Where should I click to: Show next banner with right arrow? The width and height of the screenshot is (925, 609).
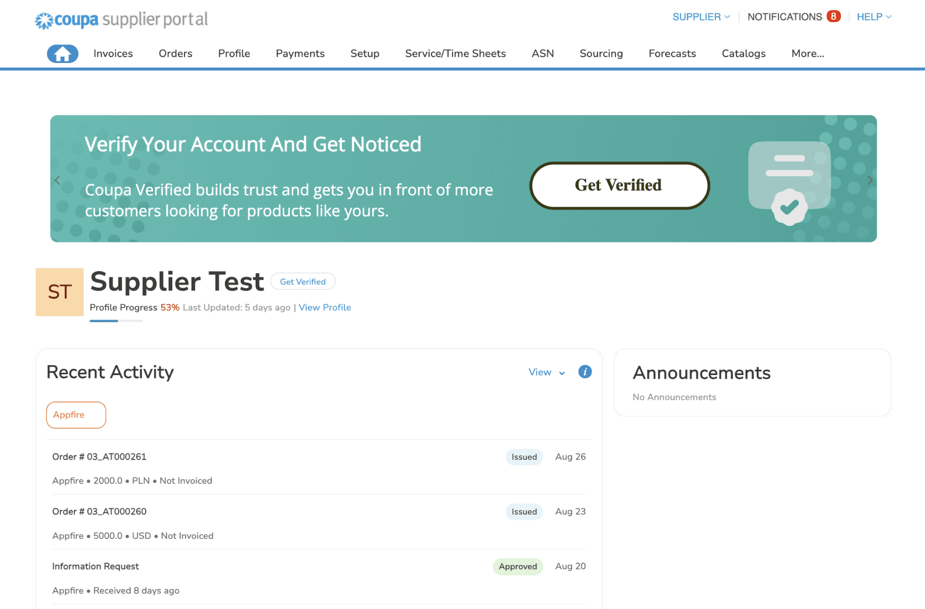pyautogui.click(x=870, y=180)
